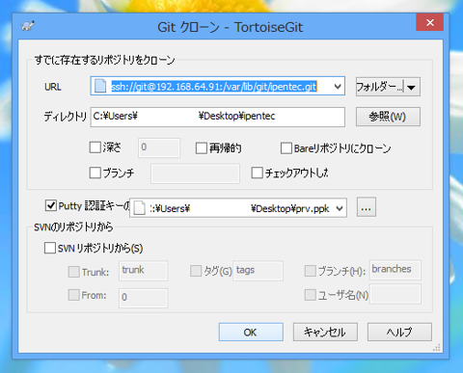463x373 pixels.
Task: Click the 参照(W) browse button
Action: (x=388, y=117)
